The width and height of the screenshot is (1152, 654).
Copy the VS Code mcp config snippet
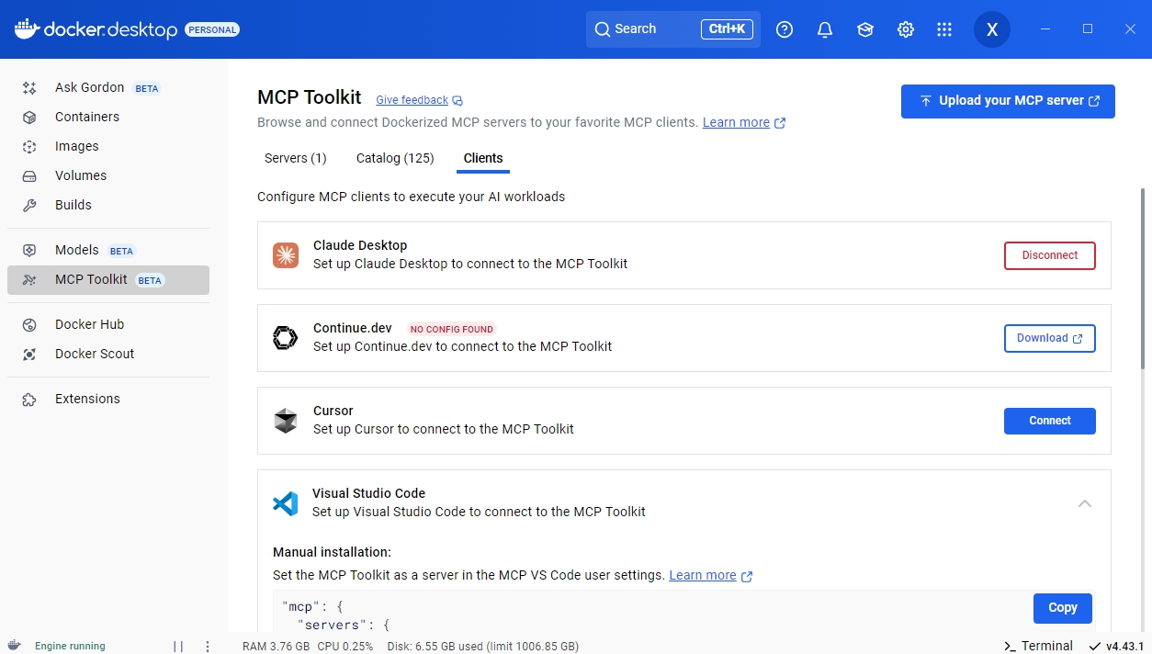point(1063,607)
